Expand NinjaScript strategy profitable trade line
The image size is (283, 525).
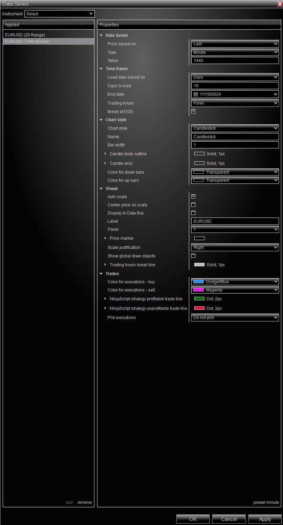105,299
